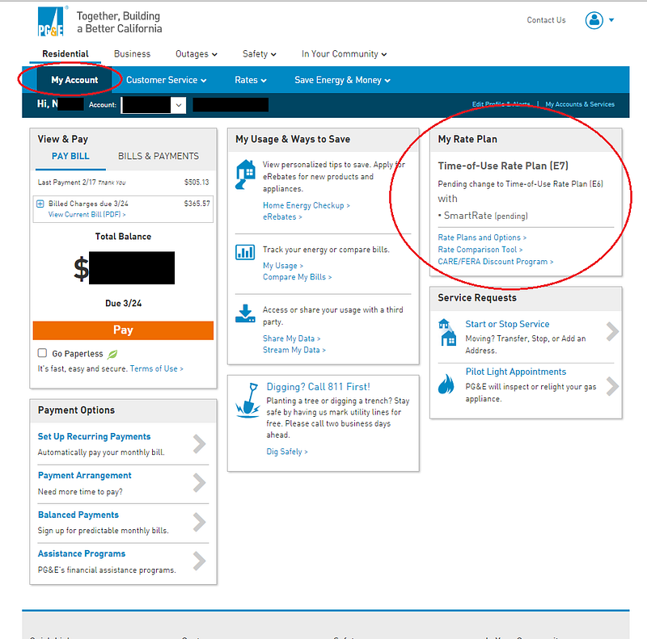Click the bar chart usage icon
This screenshot has height=639, width=647.
coord(245,252)
